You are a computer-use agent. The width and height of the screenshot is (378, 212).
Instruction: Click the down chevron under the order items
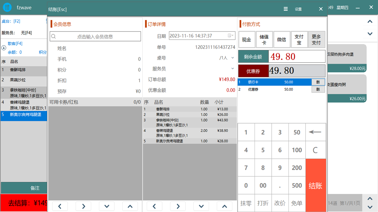[x=201, y=206]
